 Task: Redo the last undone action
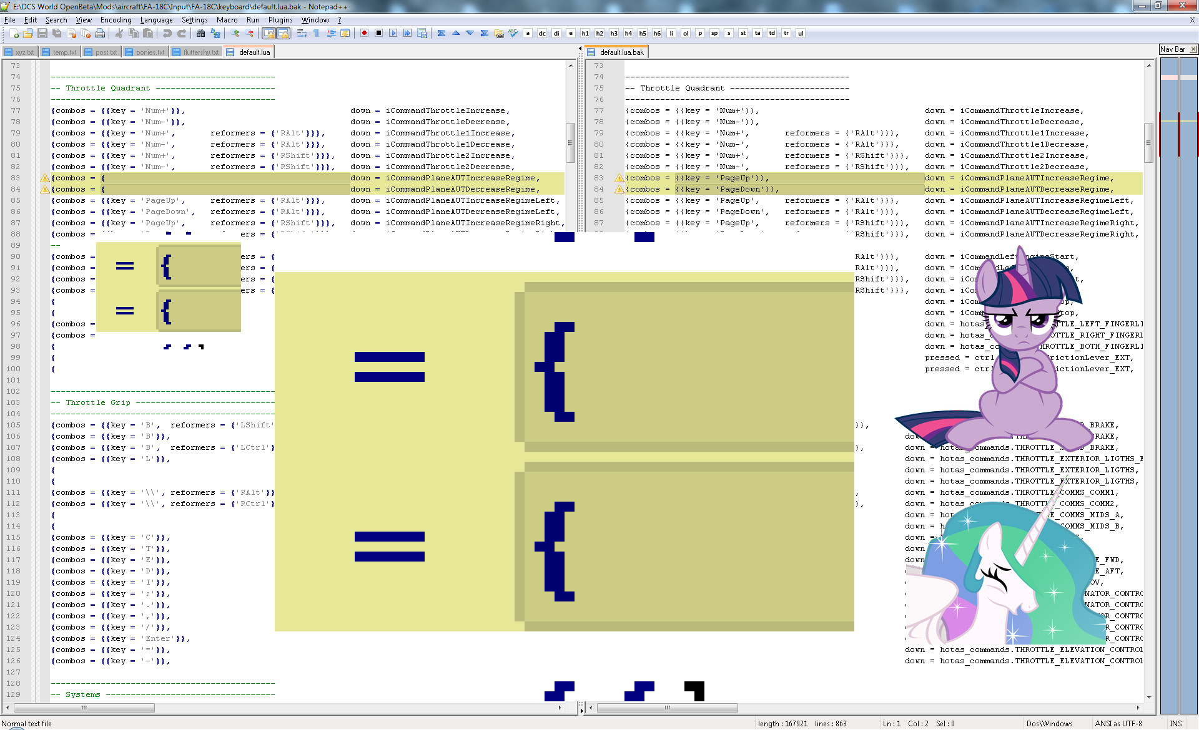(181, 33)
